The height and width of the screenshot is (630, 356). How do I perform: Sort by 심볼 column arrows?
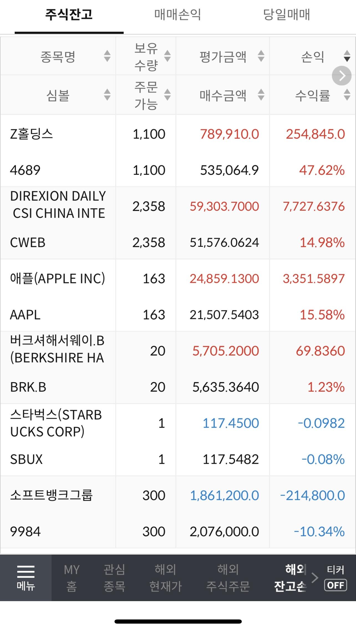tap(107, 95)
